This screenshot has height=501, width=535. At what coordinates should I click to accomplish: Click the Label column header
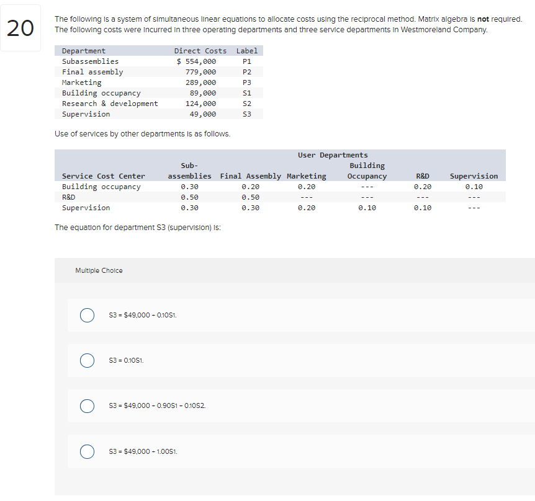246,51
